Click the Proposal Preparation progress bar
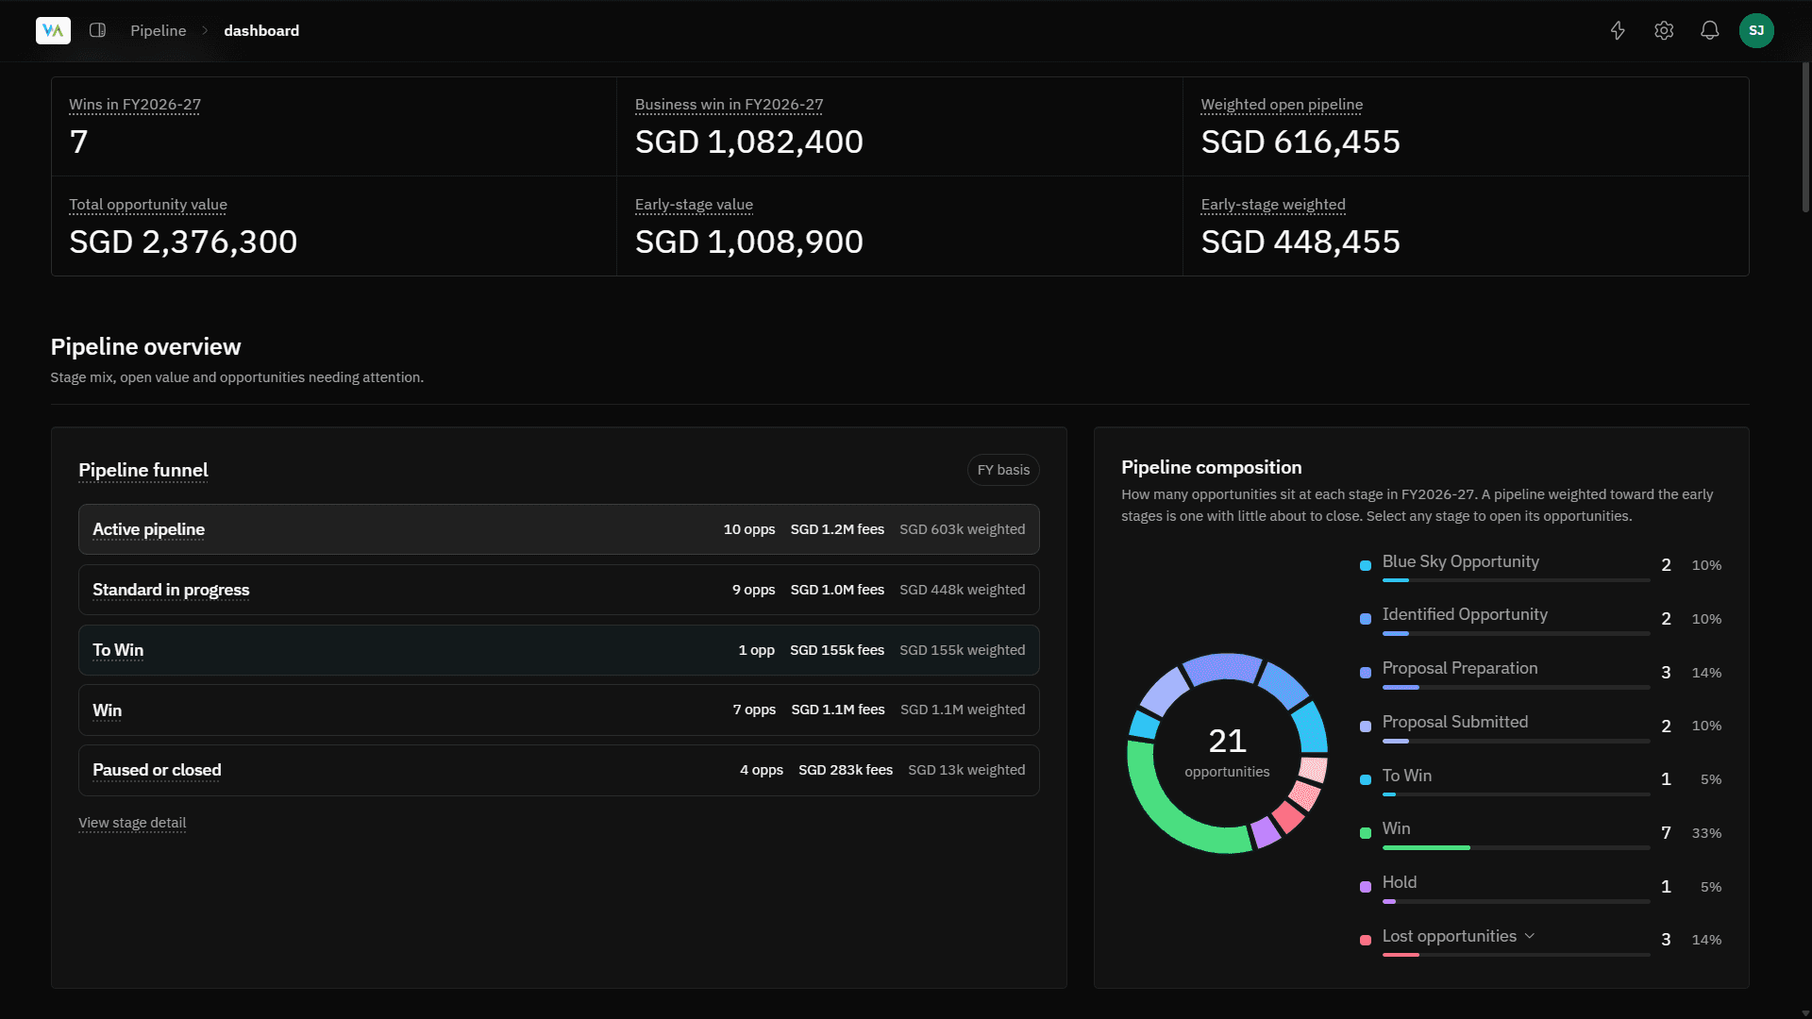Viewport: 1812px width, 1019px height. (x=1516, y=688)
